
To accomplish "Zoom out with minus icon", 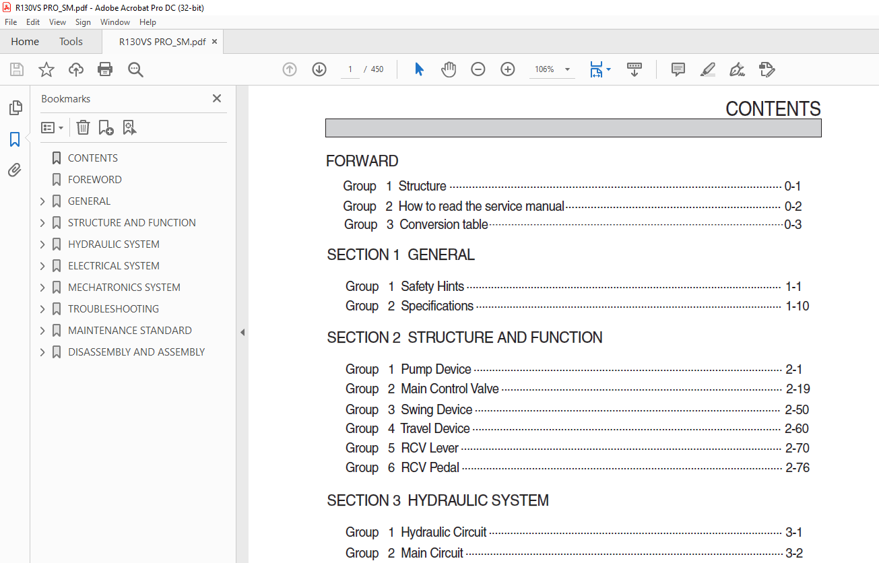I will [x=478, y=69].
